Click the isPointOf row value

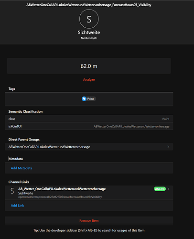click(x=131, y=127)
